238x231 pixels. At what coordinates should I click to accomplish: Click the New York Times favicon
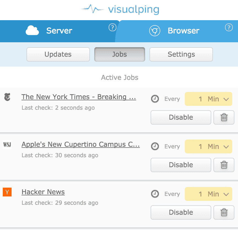coord(7,97)
